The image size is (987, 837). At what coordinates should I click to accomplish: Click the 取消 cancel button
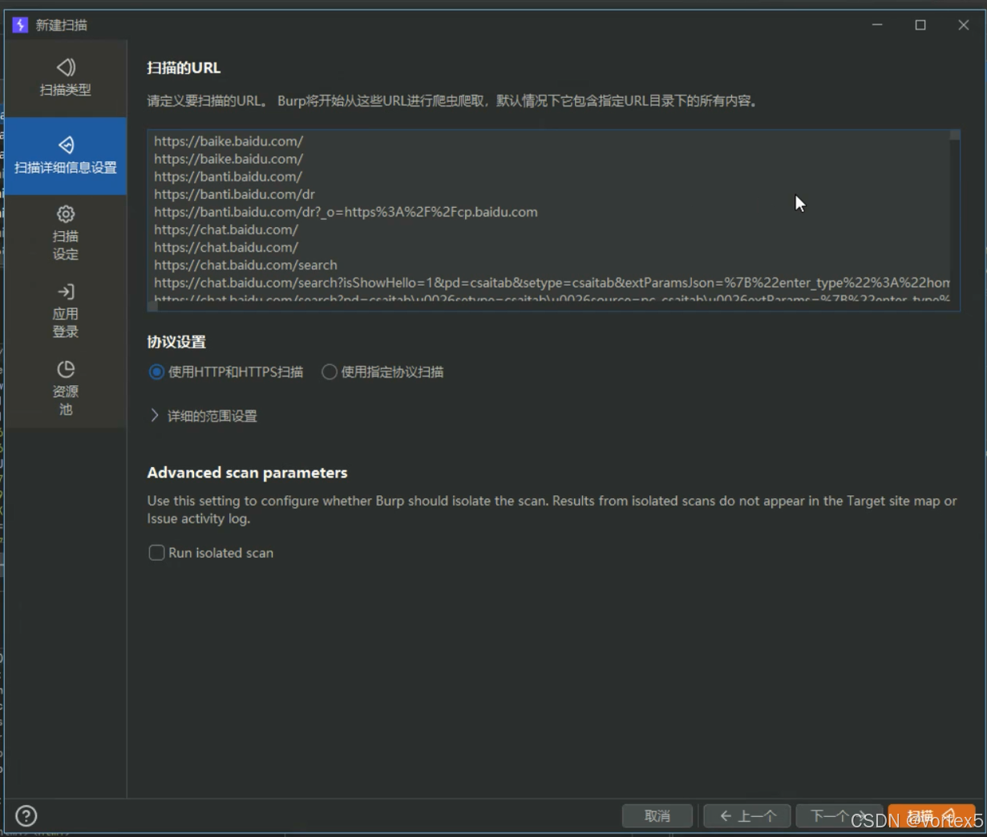click(657, 816)
